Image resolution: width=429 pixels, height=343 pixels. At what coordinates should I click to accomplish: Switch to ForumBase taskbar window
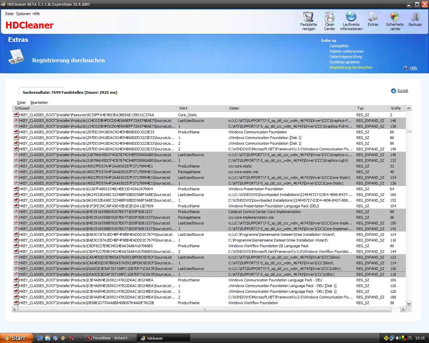(x=109, y=338)
